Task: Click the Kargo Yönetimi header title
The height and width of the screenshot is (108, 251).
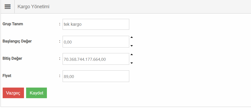Action: click(33, 7)
